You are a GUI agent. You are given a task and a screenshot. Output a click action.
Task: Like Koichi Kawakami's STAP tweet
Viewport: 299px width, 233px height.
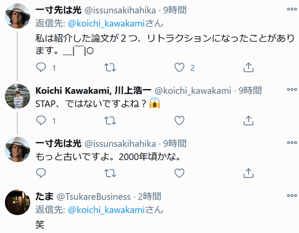[179, 121]
